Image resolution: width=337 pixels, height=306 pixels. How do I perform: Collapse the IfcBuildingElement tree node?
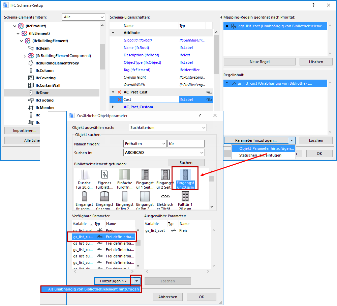tap(21, 41)
